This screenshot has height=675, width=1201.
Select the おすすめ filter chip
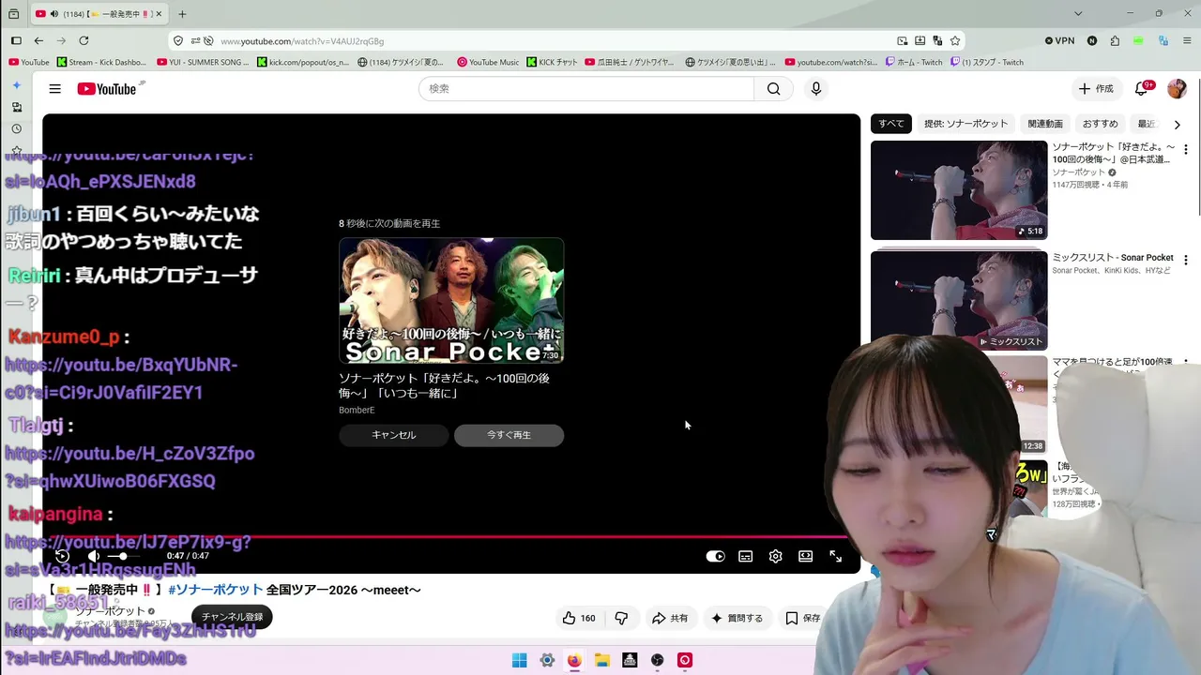click(x=1100, y=124)
